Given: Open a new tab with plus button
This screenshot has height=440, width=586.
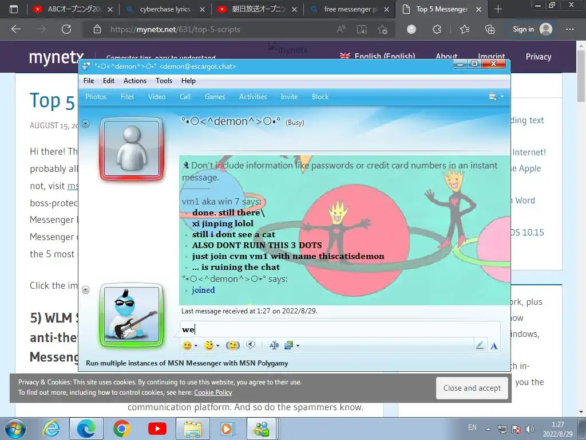Looking at the screenshot, I should [498, 9].
